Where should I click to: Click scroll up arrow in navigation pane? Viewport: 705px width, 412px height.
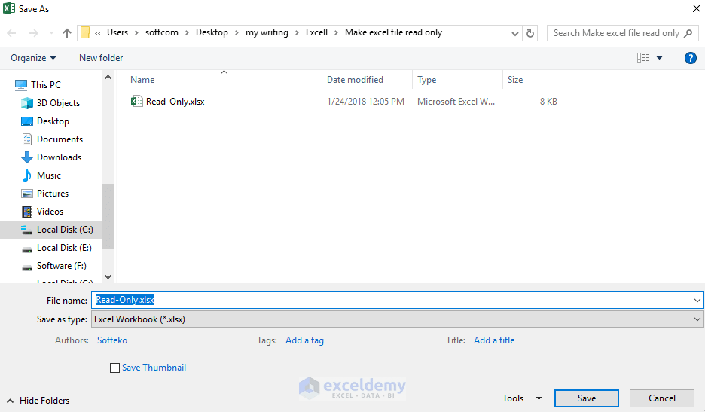point(108,78)
